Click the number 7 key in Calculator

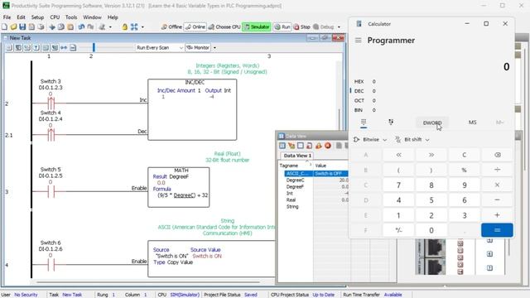point(398,185)
